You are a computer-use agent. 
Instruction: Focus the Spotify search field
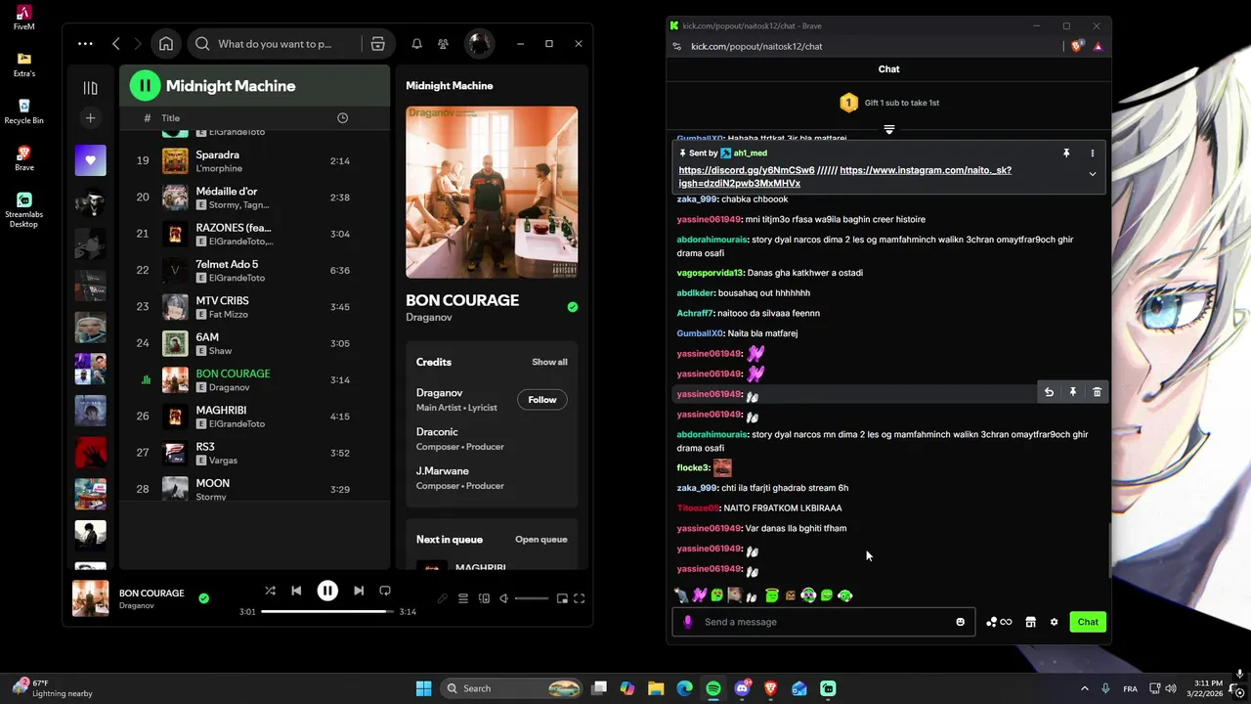tap(274, 44)
